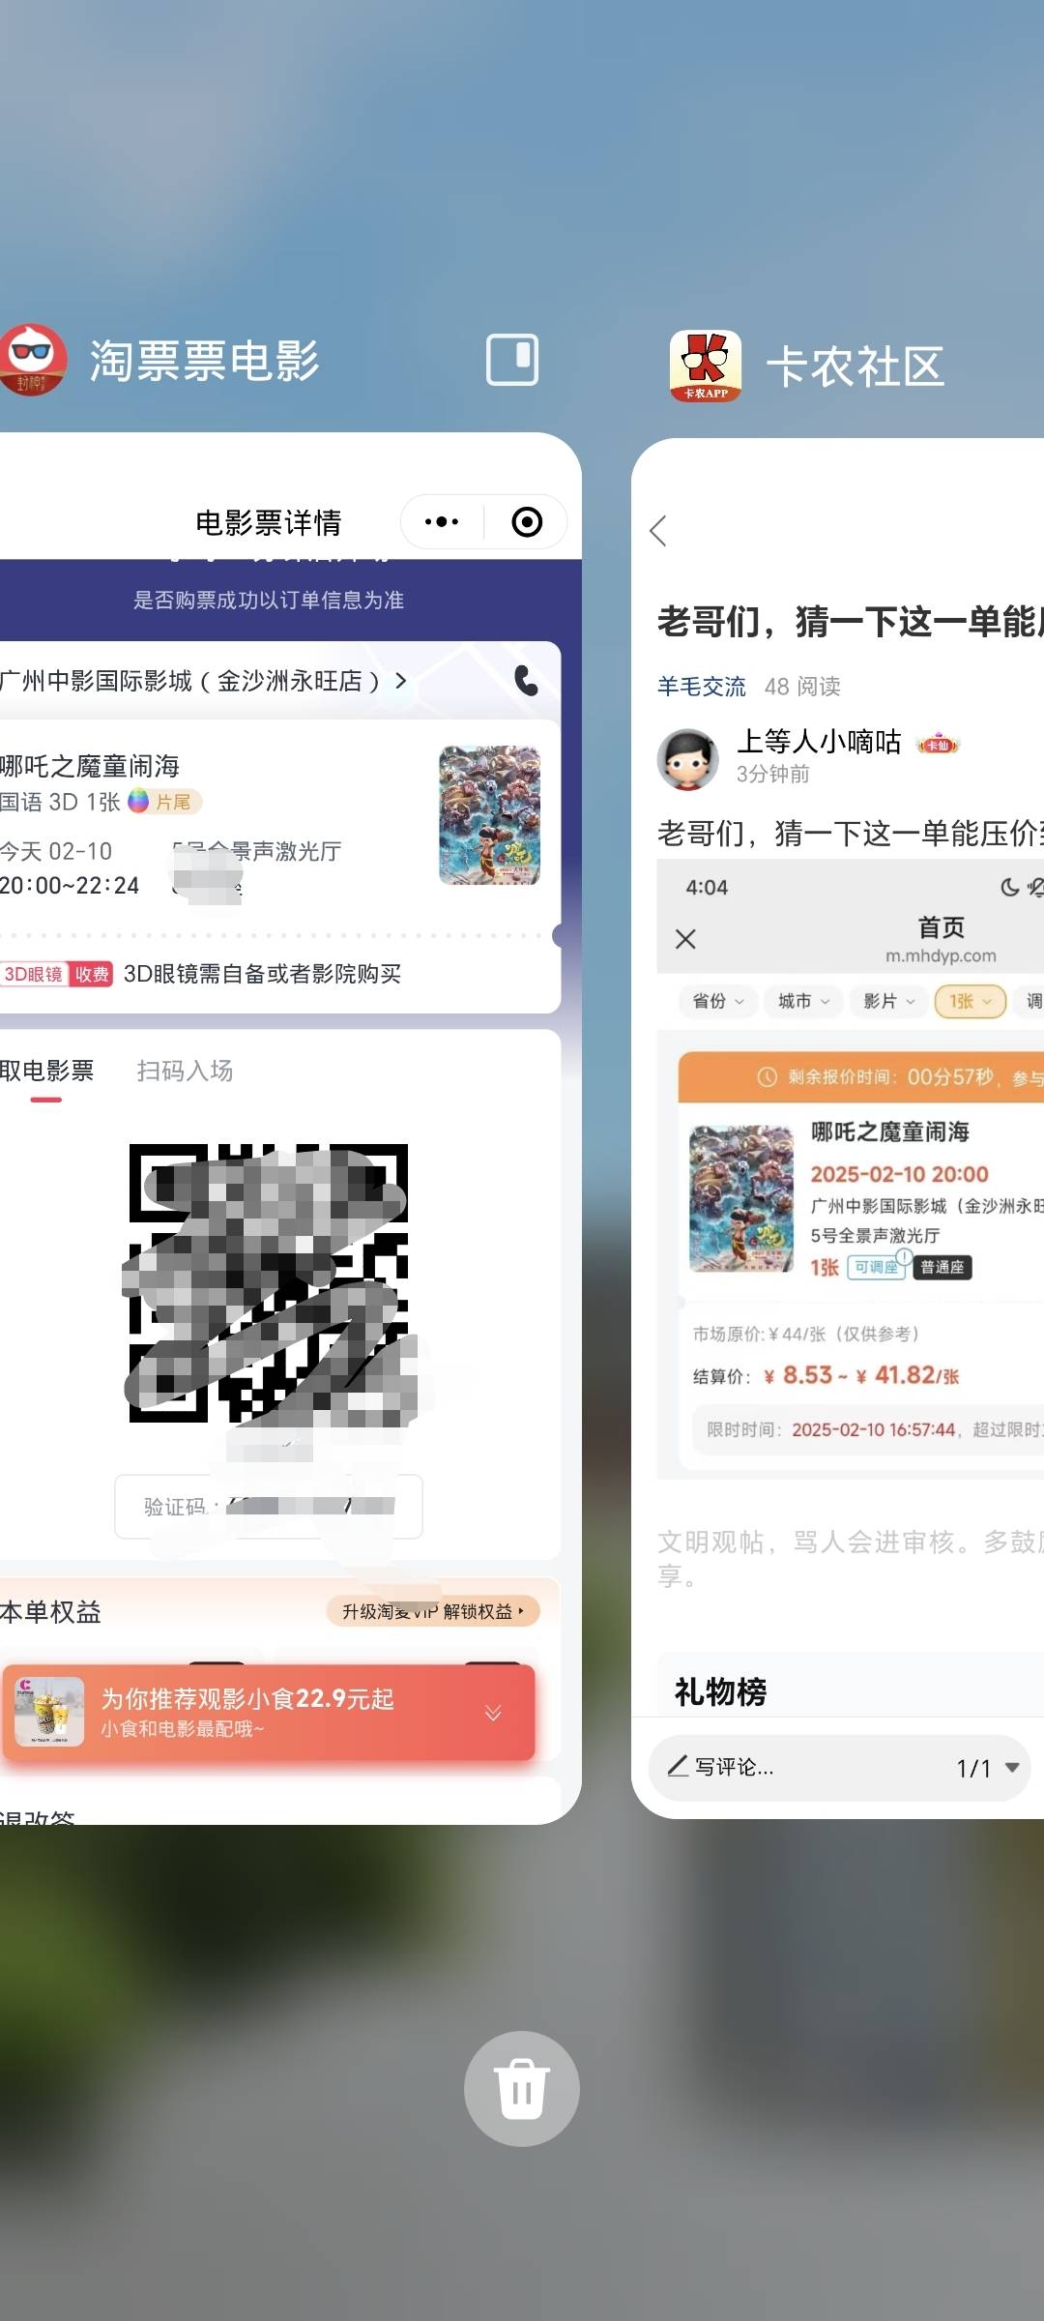Tap 3D眼镜需自备或者影院购买 notice

(262, 974)
